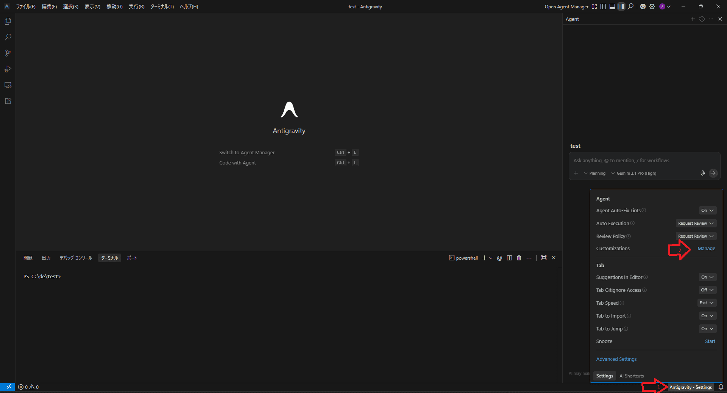This screenshot has width=727, height=393.
Task: Click the Manage link for Customizations
Action: pos(706,249)
